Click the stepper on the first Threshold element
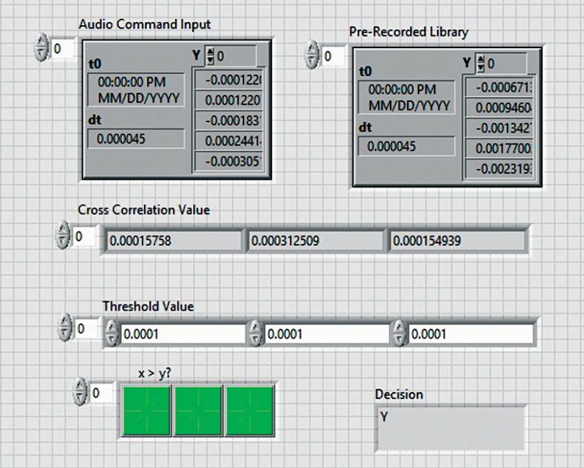Image resolution: width=584 pixels, height=468 pixels. [x=112, y=335]
